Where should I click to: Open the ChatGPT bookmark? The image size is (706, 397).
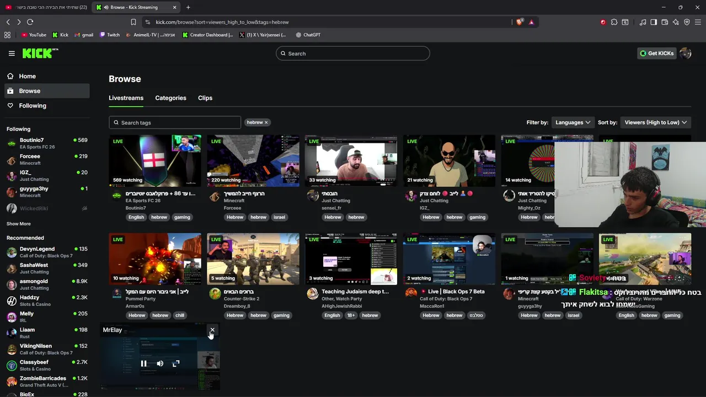click(x=308, y=35)
